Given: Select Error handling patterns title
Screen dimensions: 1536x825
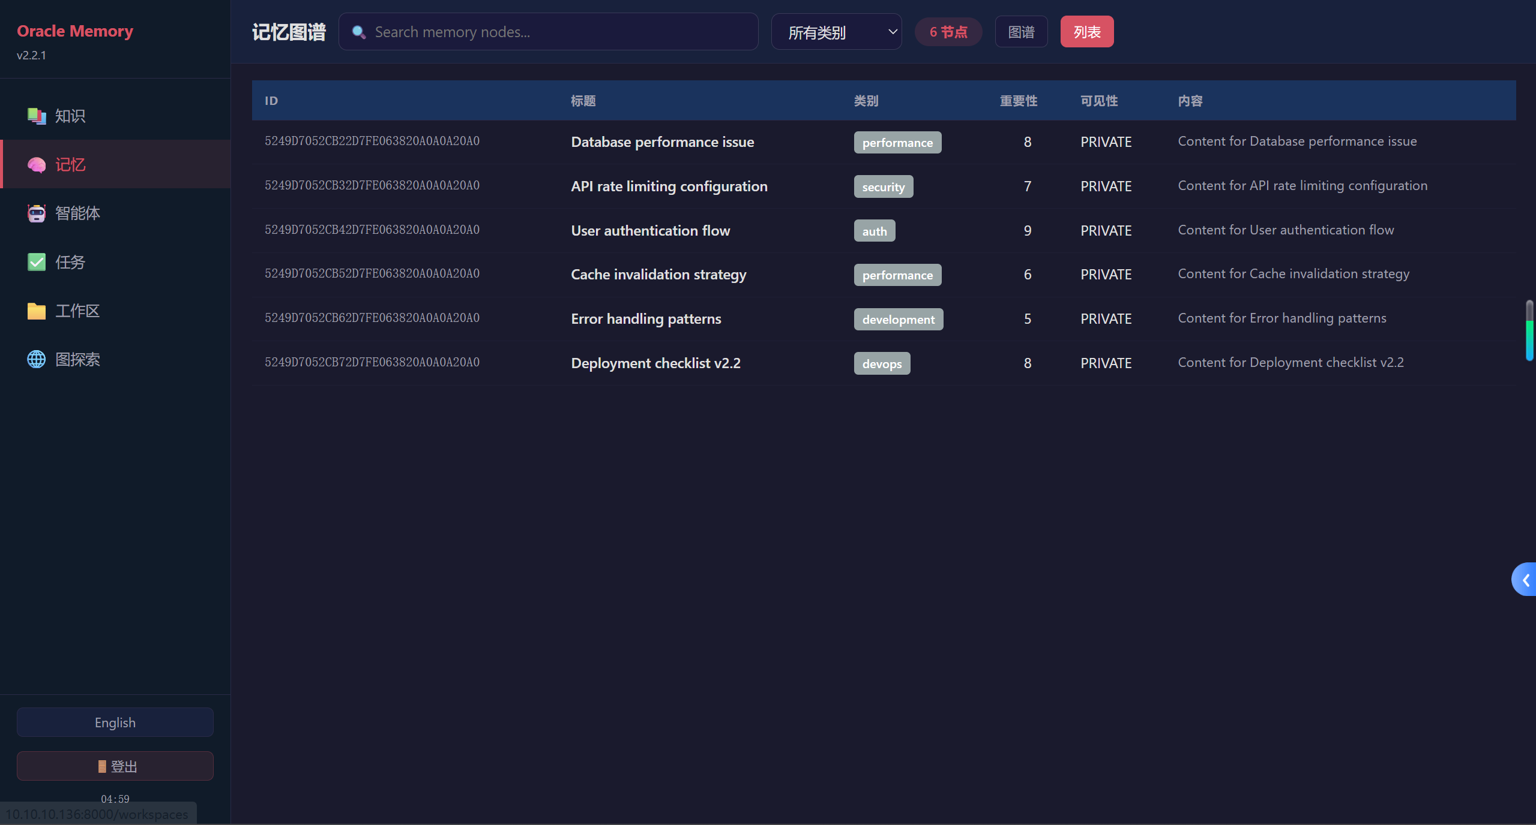Looking at the screenshot, I should 646,319.
